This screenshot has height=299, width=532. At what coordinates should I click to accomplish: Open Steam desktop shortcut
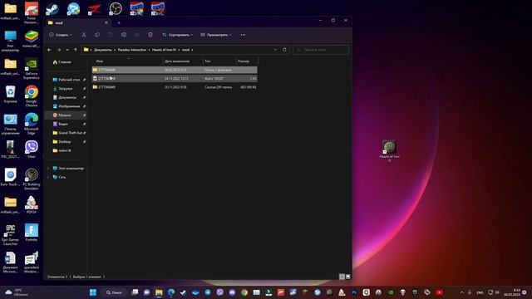coord(52,9)
